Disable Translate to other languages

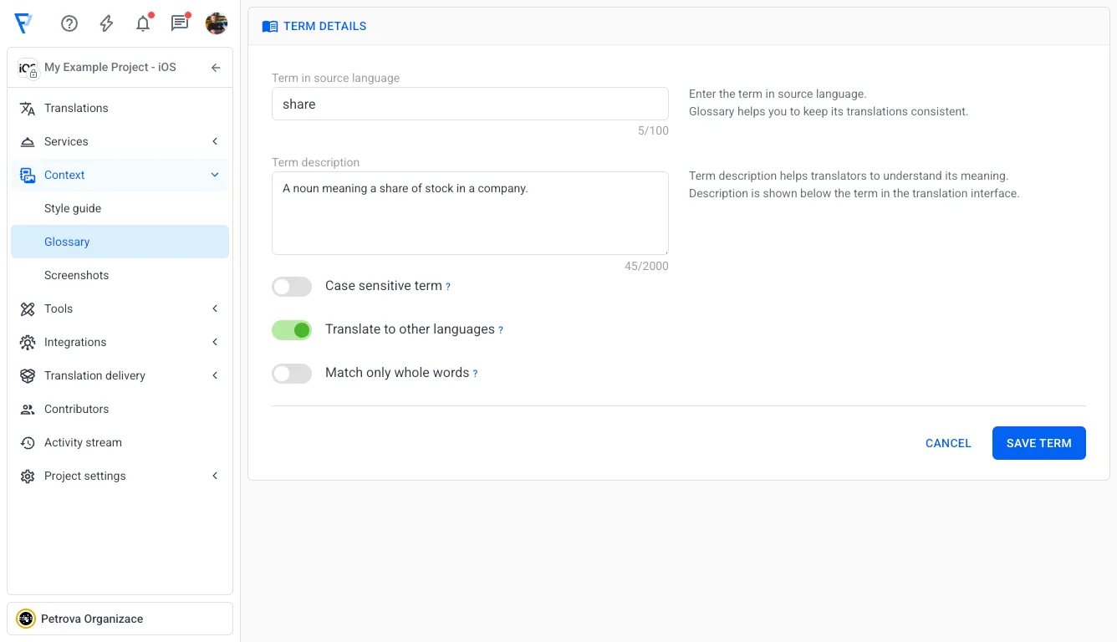(291, 329)
